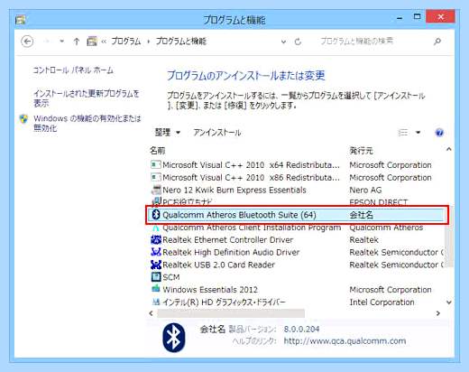Click the Intel Corporation publisher cell

coord(382,302)
